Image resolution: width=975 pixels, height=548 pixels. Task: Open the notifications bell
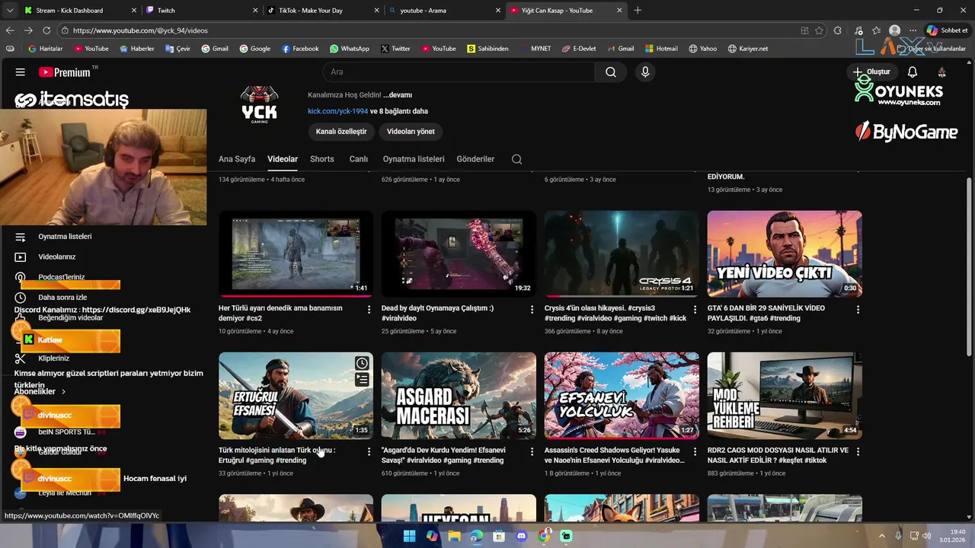pos(913,72)
